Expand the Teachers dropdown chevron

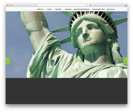54,9
